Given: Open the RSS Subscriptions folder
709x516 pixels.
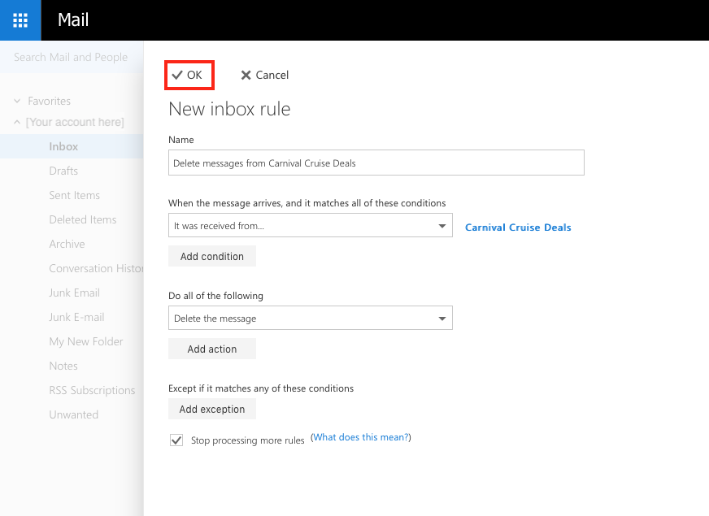Looking at the screenshot, I should [x=92, y=391].
